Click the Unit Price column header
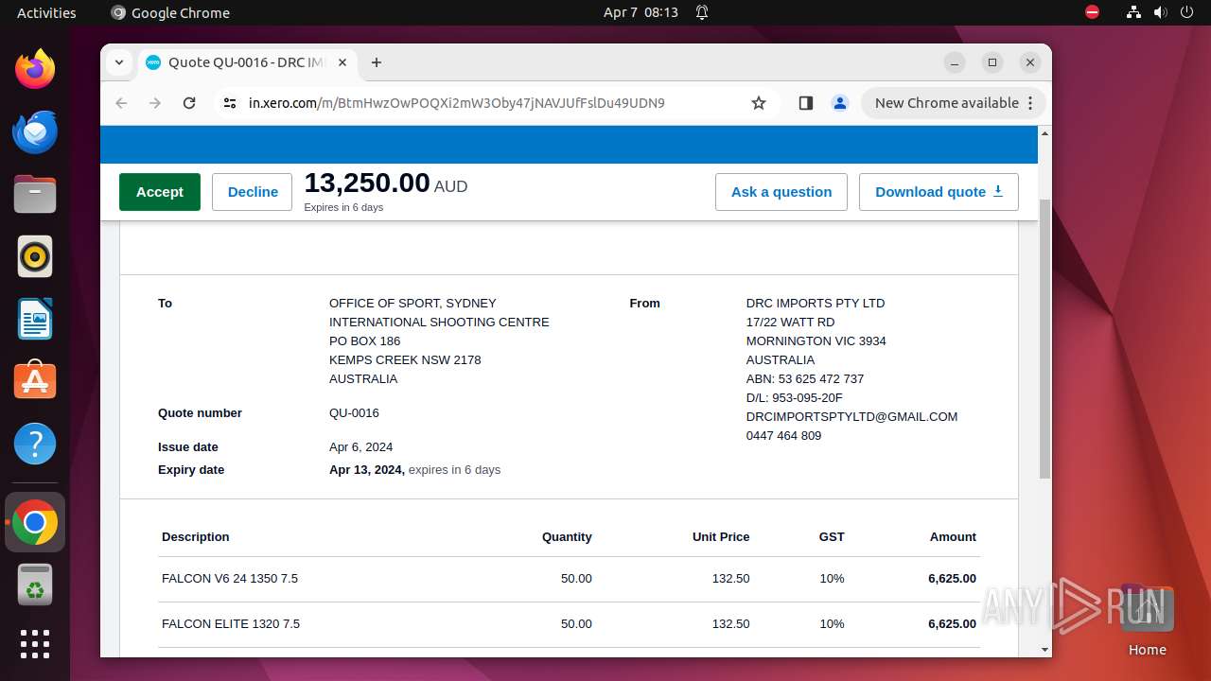Screen dimensions: 1211x681 pos(721,537)
